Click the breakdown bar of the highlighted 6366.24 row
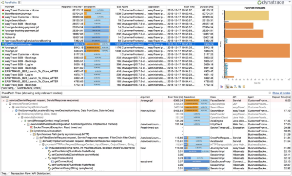 pos(97,44)
